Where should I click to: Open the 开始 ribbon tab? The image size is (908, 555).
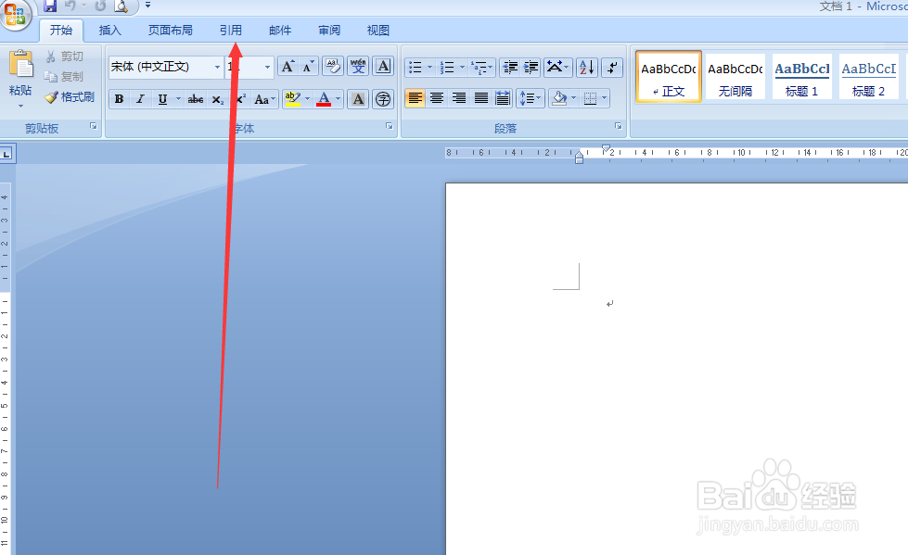(x=61, y=30)
